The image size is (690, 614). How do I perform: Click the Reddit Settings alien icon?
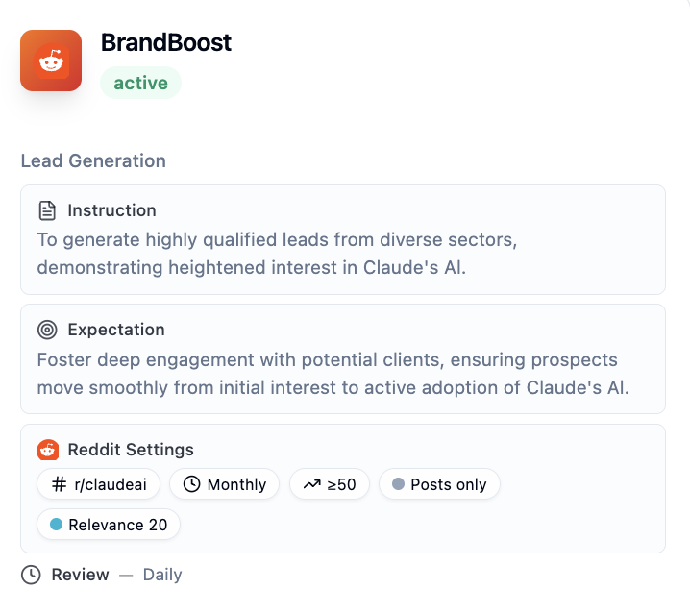point(47,450)
